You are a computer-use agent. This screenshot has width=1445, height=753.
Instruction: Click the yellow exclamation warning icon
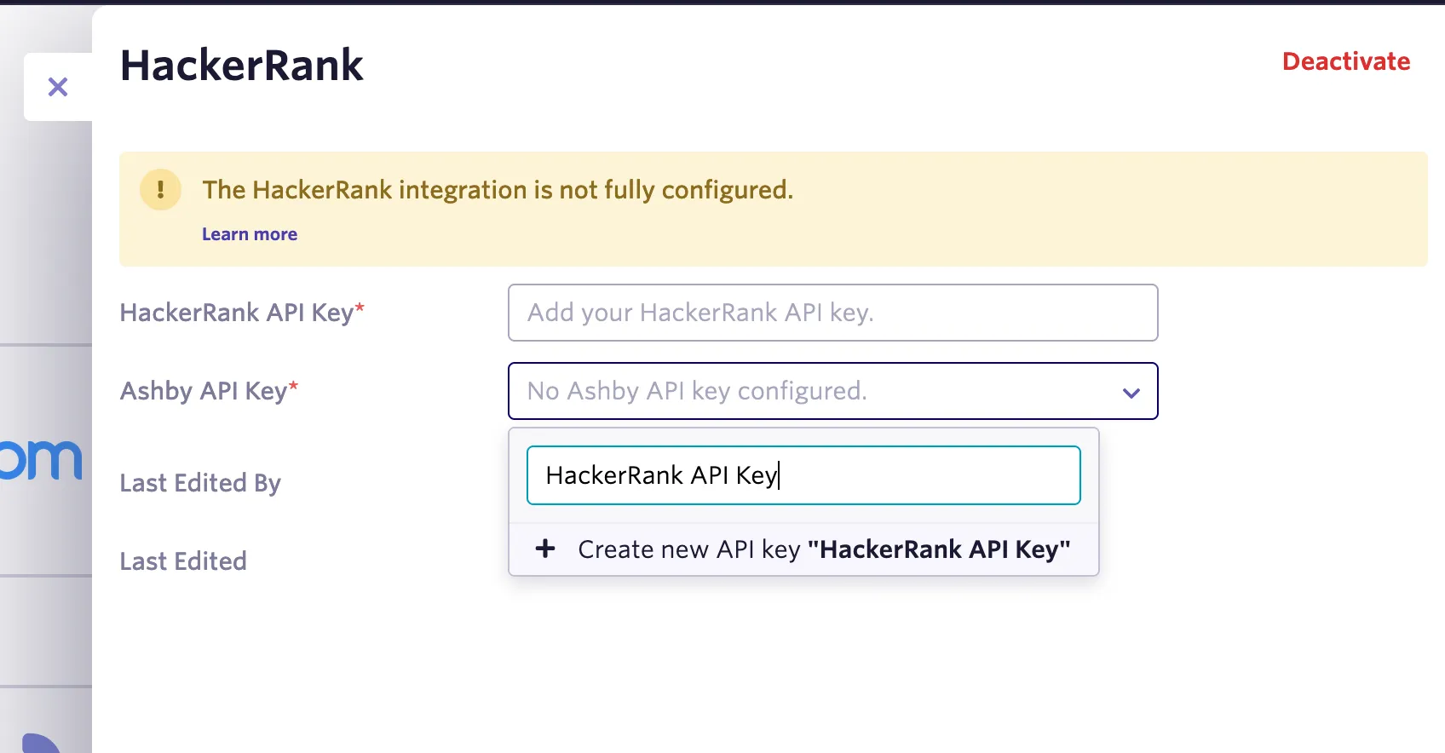(x=160, y=189)
